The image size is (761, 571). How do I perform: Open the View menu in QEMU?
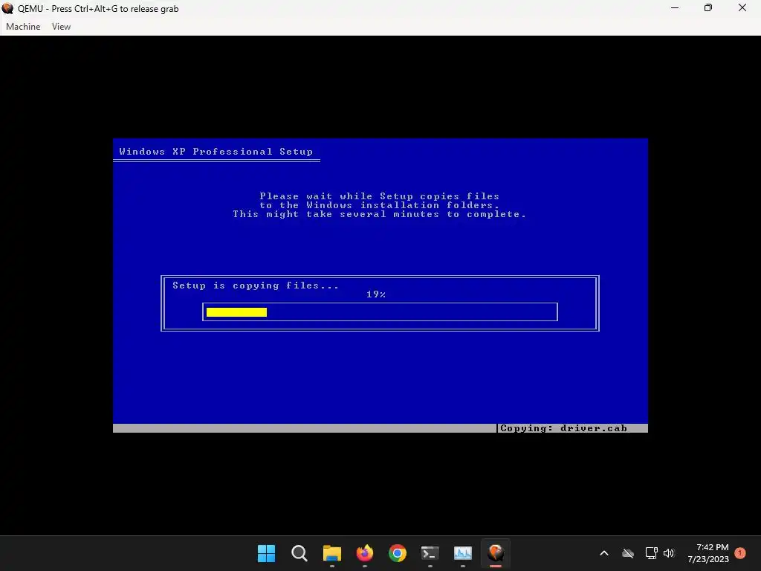pyautogui.click(x=61, y=27)
